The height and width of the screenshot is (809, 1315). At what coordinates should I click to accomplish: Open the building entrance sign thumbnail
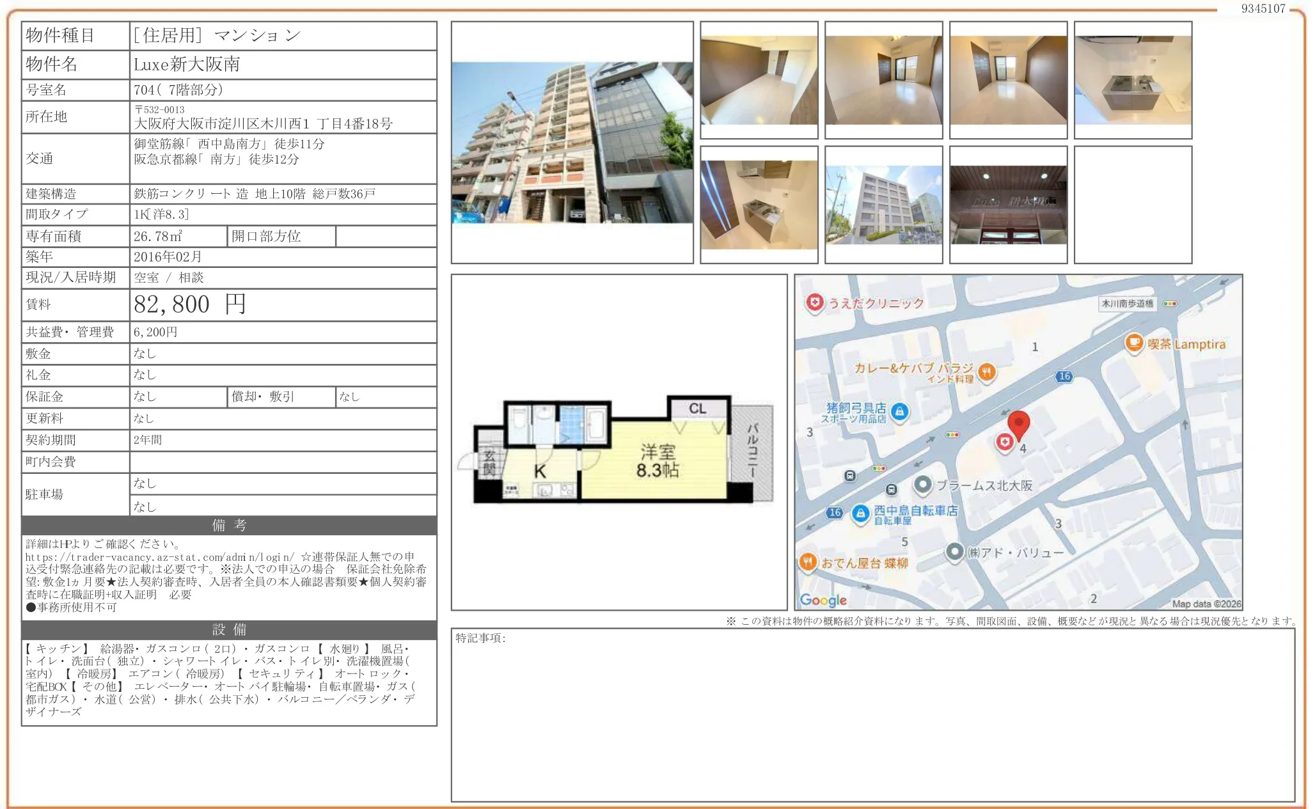1008,205
